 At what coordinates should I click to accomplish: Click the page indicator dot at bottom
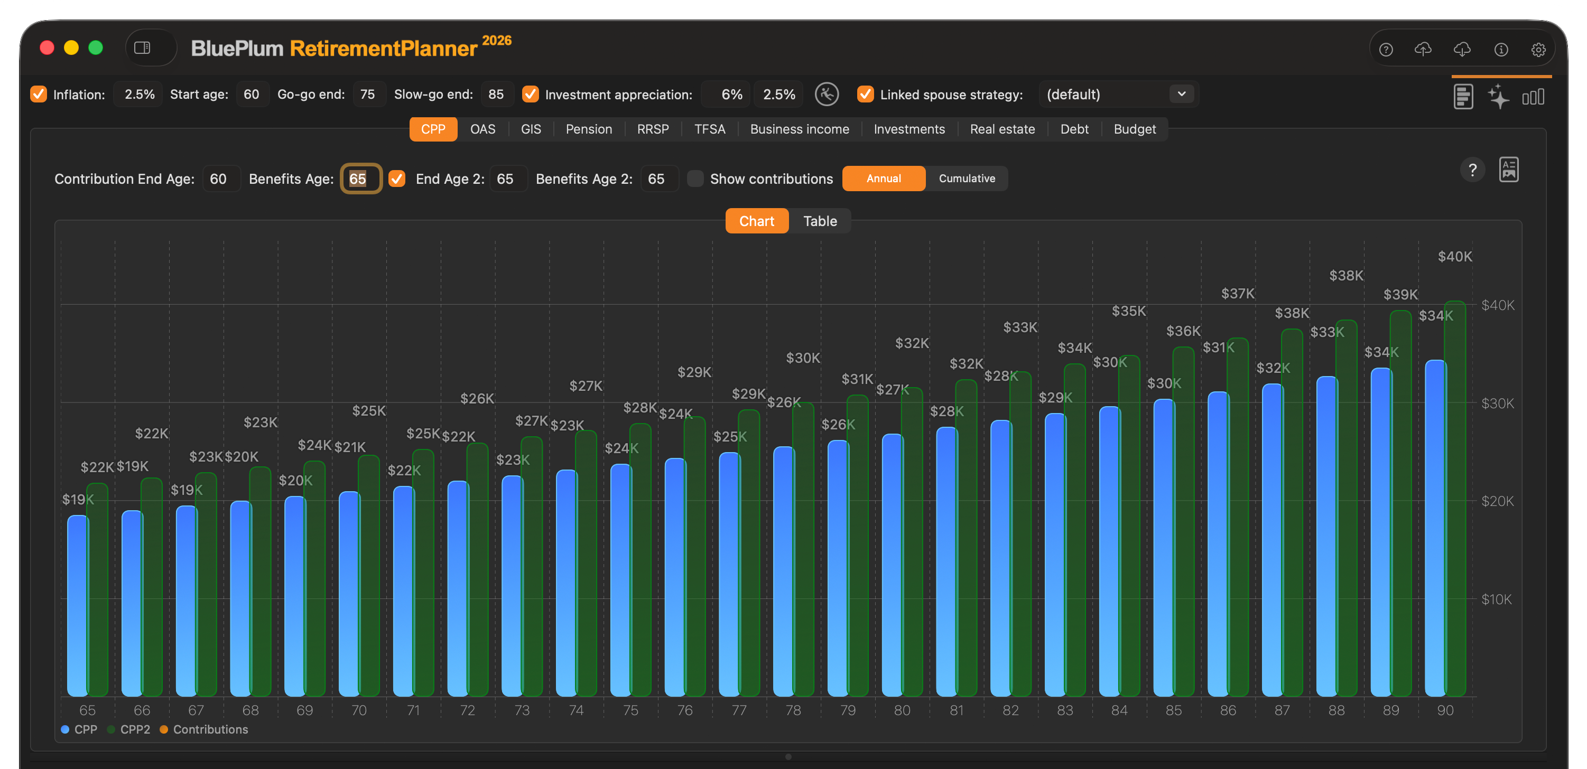click(x=788, y=757)
